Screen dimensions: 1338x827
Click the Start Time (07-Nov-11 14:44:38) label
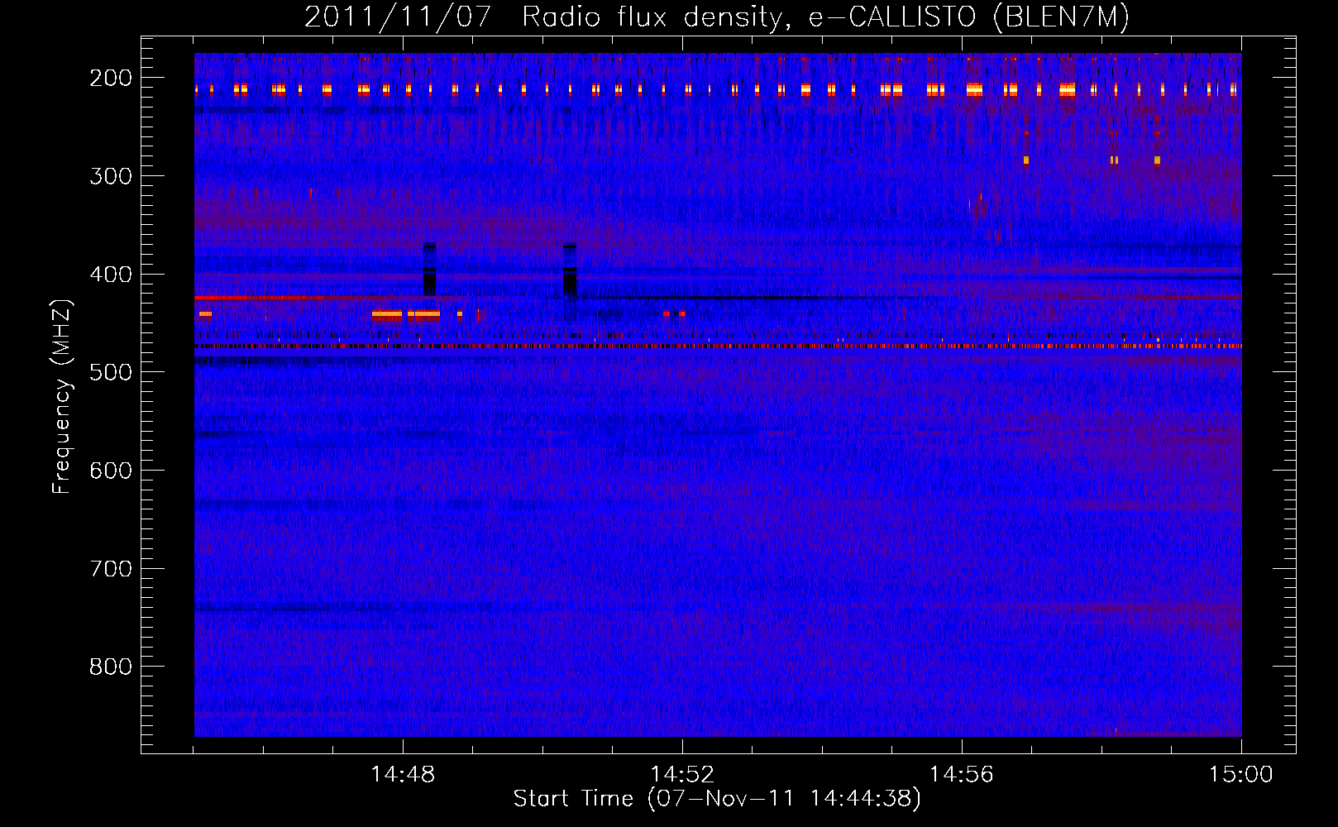point(716,799)
